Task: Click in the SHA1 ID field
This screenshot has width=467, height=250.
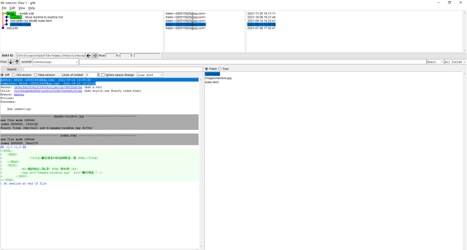Action: click(50, 55)
